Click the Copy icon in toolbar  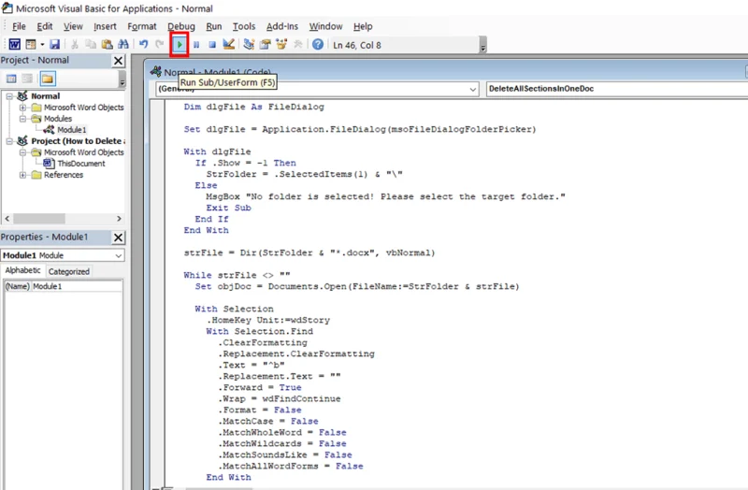[91, 44]
